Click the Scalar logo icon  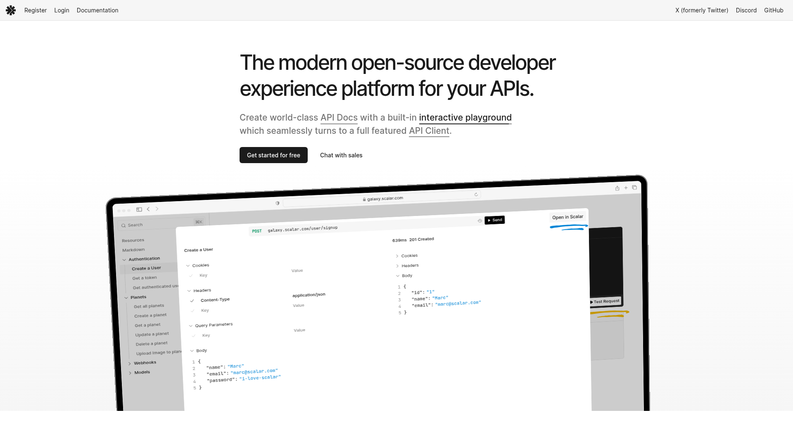11,10
